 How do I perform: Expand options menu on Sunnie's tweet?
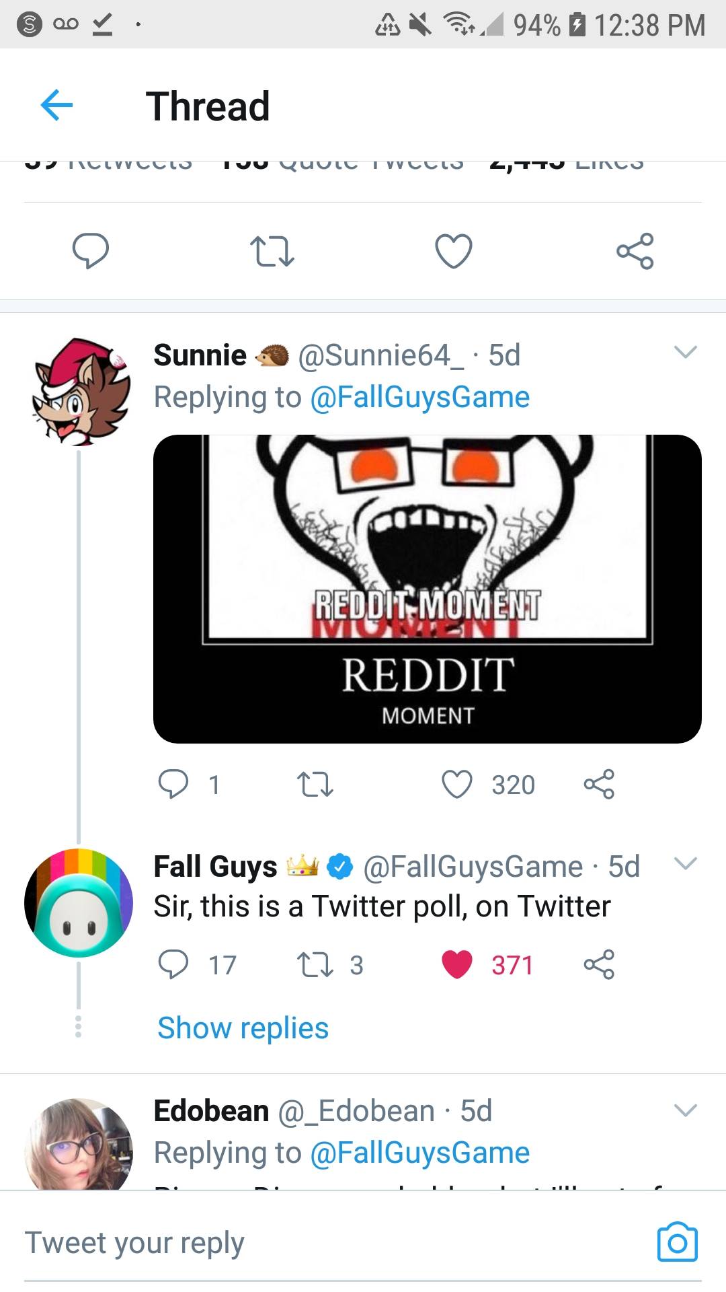coord(685,352)
